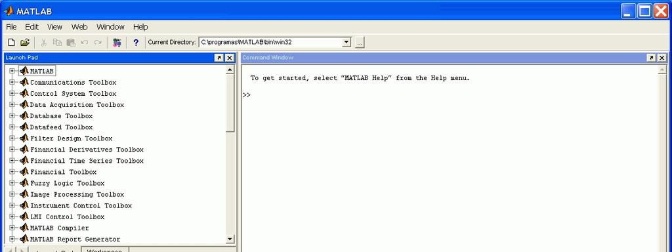The width and height of the screenshot is (672, 252).
Task: Open the Help menu
Action: [140, 26]
